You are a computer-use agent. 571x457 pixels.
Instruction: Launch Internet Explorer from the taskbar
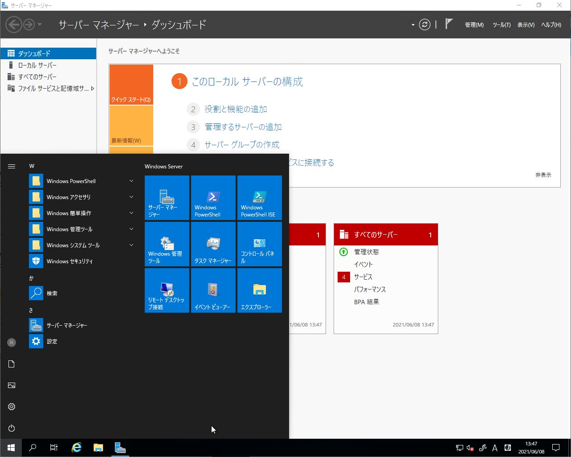(x=77, y=448)
